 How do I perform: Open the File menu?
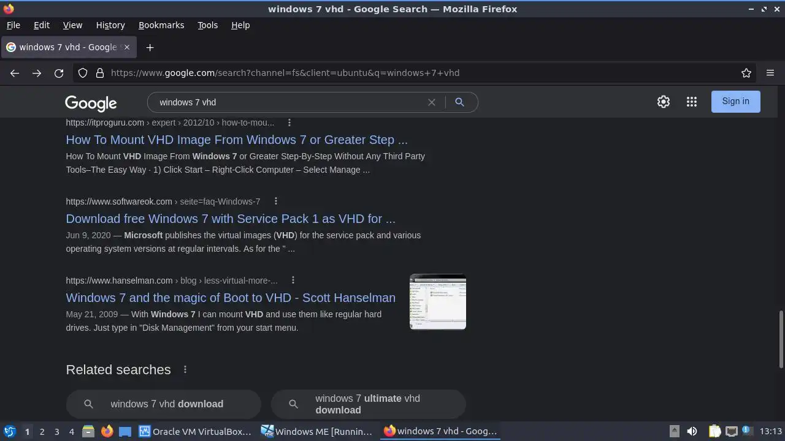(13, 25)
